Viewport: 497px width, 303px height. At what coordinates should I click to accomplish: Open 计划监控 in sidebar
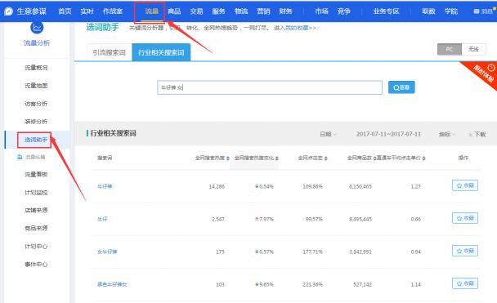click(x=36, y=193)
